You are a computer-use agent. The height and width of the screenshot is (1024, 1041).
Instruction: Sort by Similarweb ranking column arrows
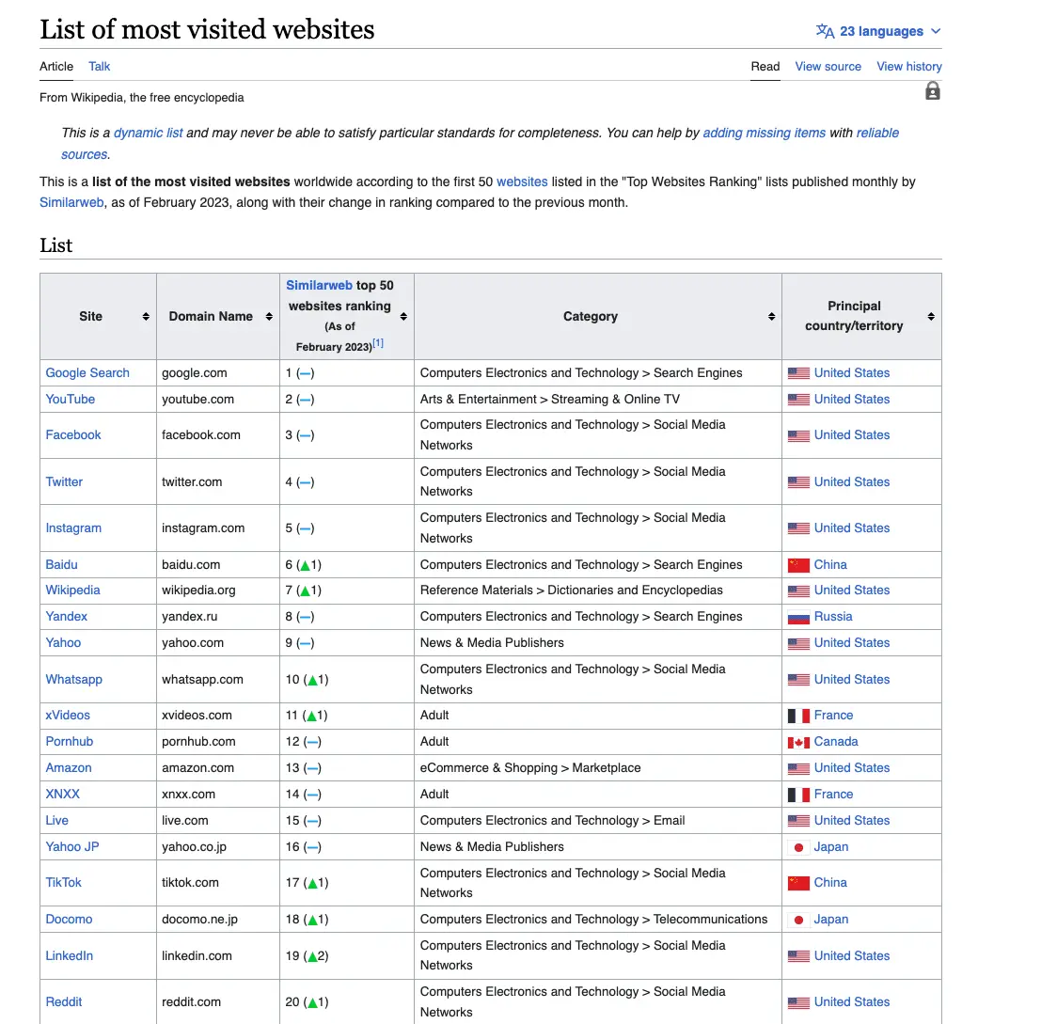point(403,317)
